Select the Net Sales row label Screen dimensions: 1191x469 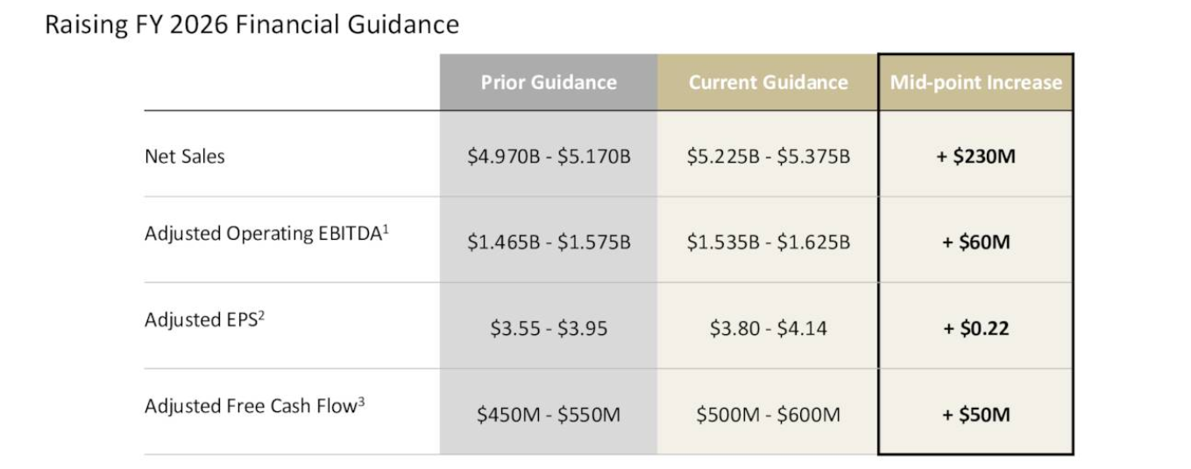click(185, 156)
